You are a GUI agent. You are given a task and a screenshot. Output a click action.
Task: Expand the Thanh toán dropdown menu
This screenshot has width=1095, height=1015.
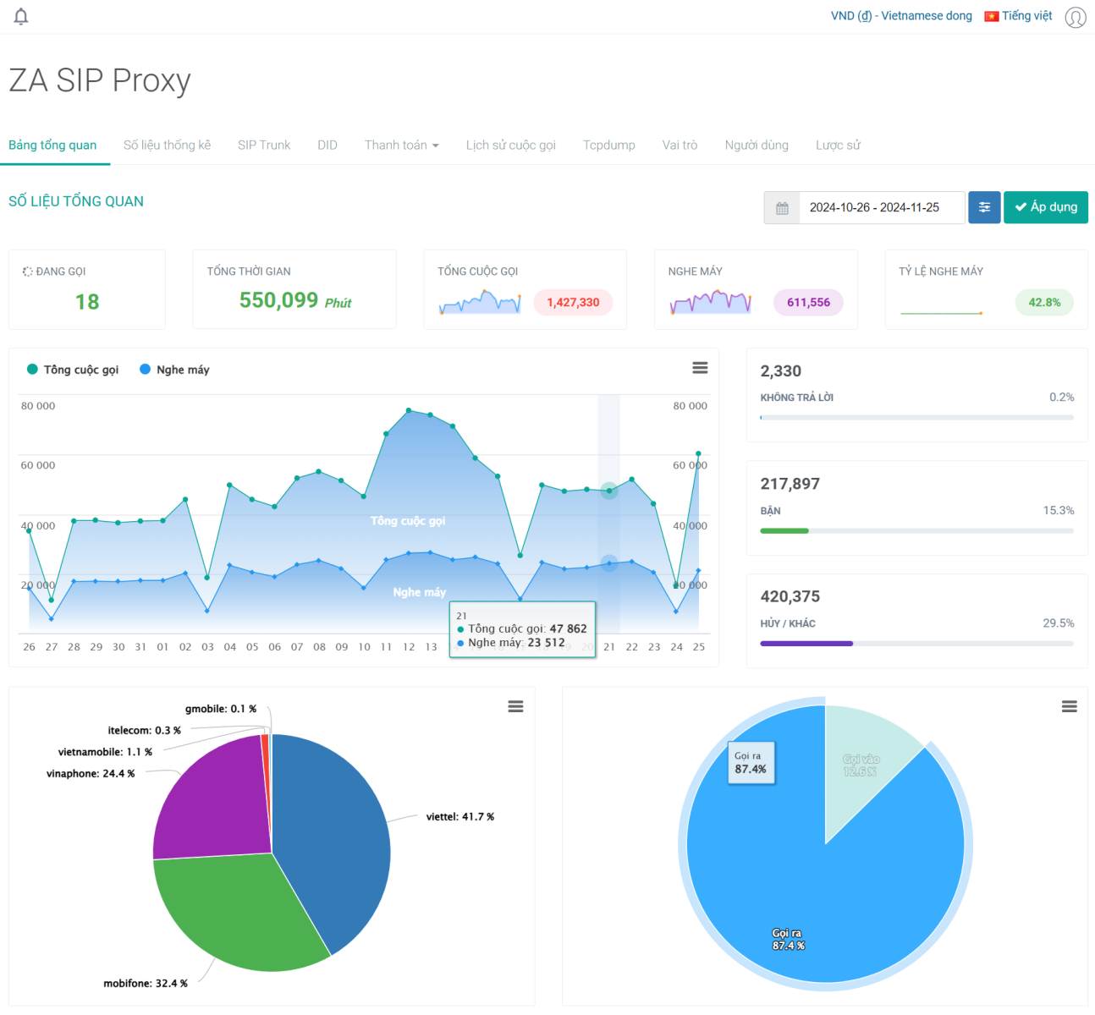pyautogui.click(x=401, y=145)
